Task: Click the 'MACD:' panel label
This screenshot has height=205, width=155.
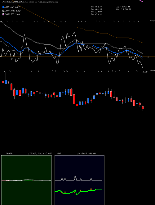Action: (x=9, y=153)
